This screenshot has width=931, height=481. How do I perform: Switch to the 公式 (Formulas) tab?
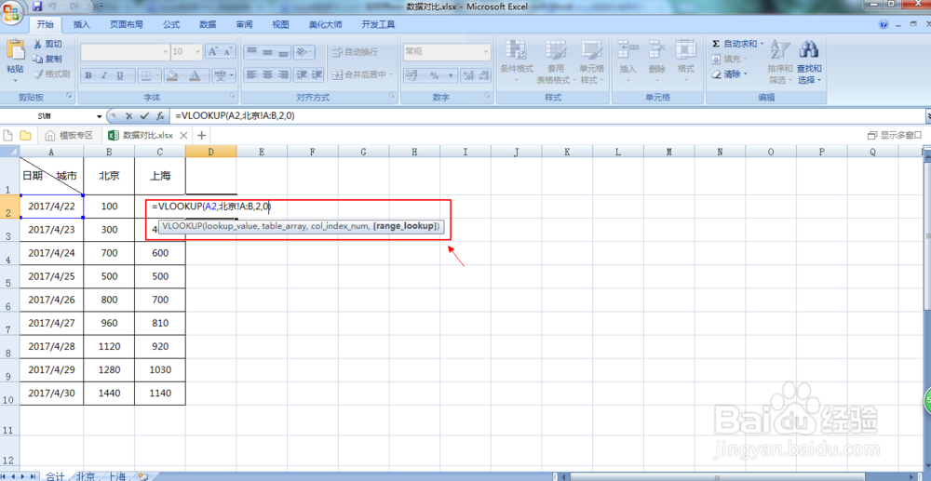pyautogui.click(x=171, y=24)
